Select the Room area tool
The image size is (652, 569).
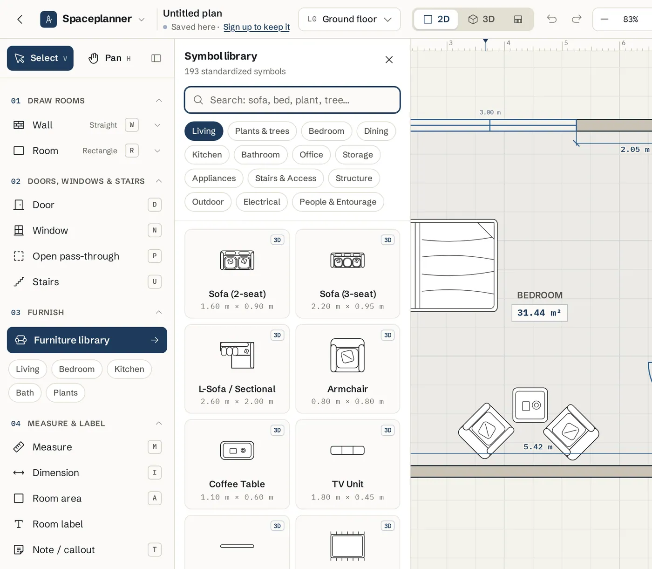click(x=87, y=498)
